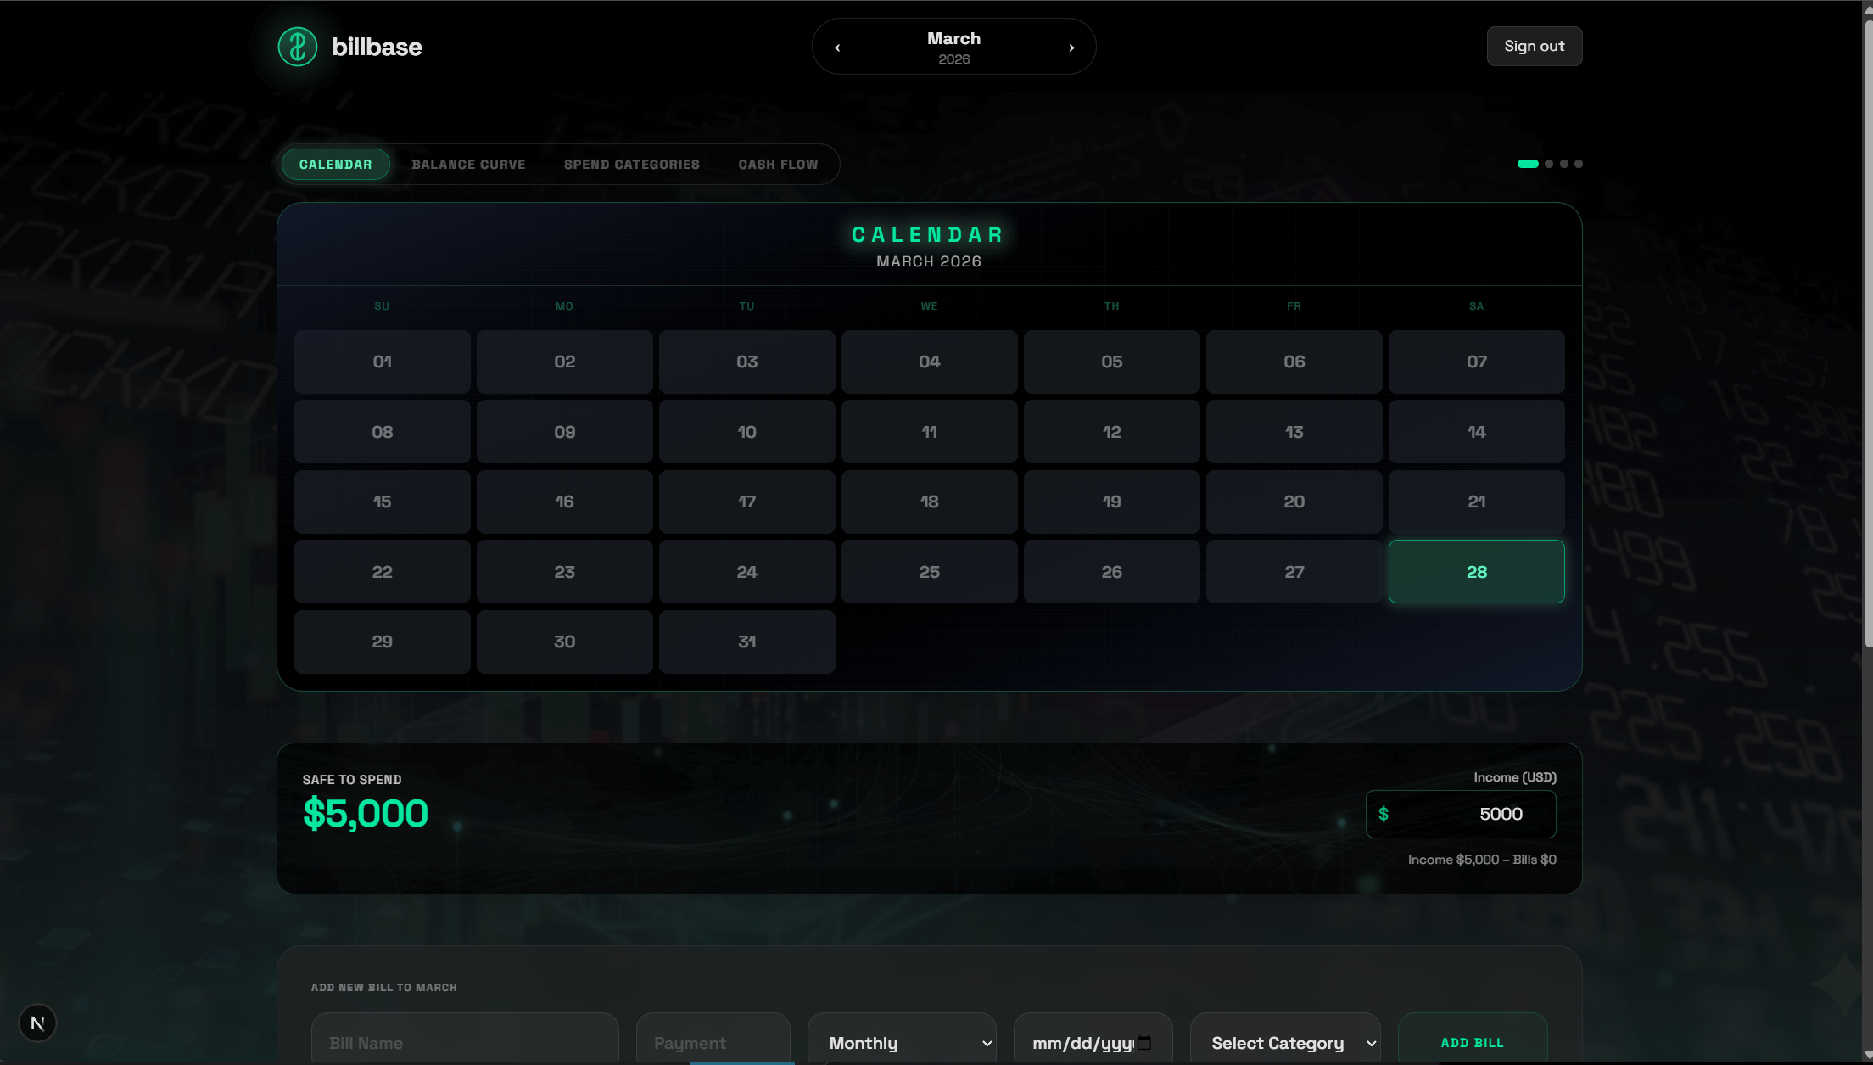Select the active green carousel indicator

coord(1528,164)
